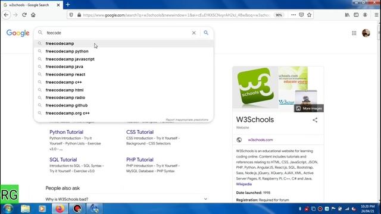Open the Firefox hamburger menu
The height and width of the screenshot is (214, 381).
(376, 15)
